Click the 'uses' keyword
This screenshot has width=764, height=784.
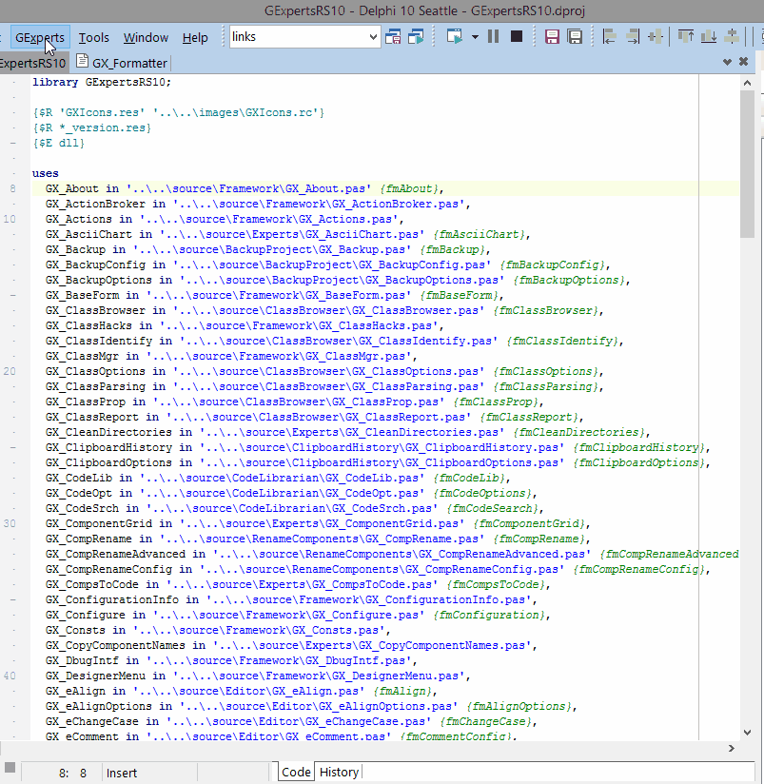(46, 173)
